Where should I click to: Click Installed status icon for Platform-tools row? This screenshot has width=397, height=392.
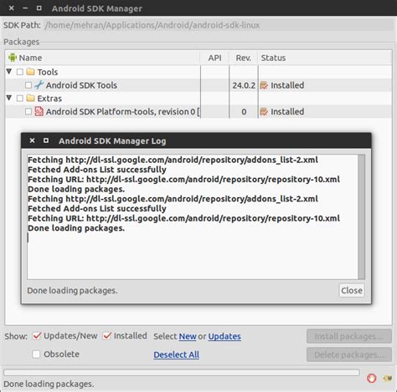264,112
